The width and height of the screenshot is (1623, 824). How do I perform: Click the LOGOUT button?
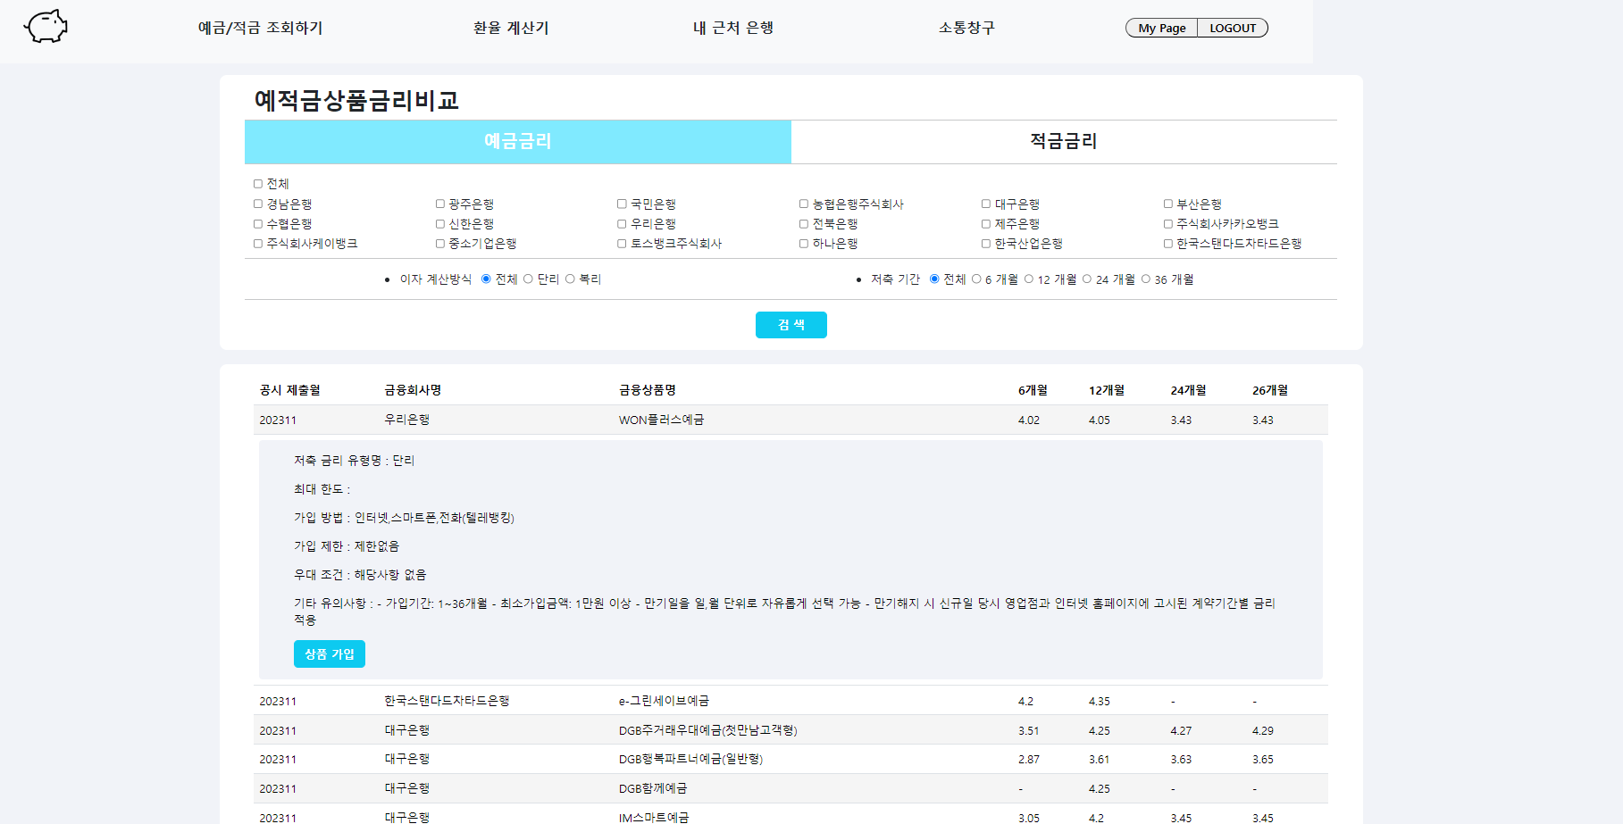click(1233, 28)
